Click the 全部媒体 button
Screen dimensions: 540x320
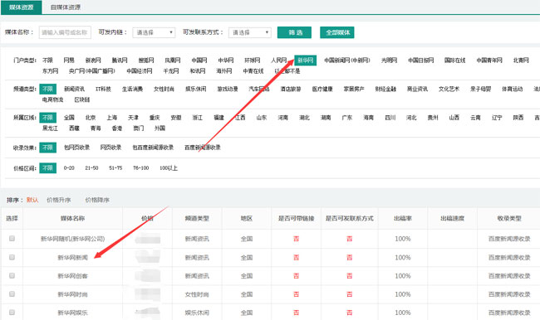click(337, 32)
